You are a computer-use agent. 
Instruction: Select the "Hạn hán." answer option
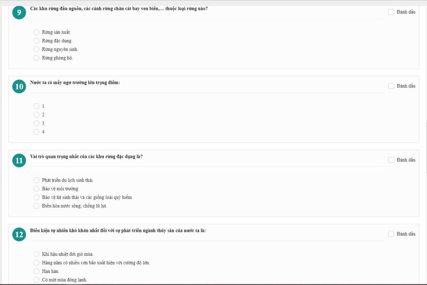coord(36,271)
